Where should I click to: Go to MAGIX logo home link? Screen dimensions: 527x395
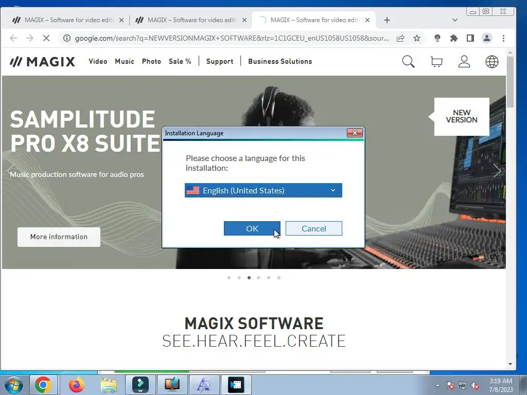42,62
